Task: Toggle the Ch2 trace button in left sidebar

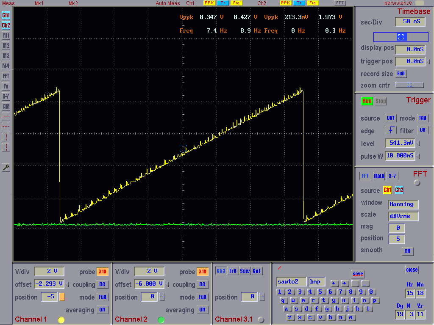Action: tap(6, 25)
